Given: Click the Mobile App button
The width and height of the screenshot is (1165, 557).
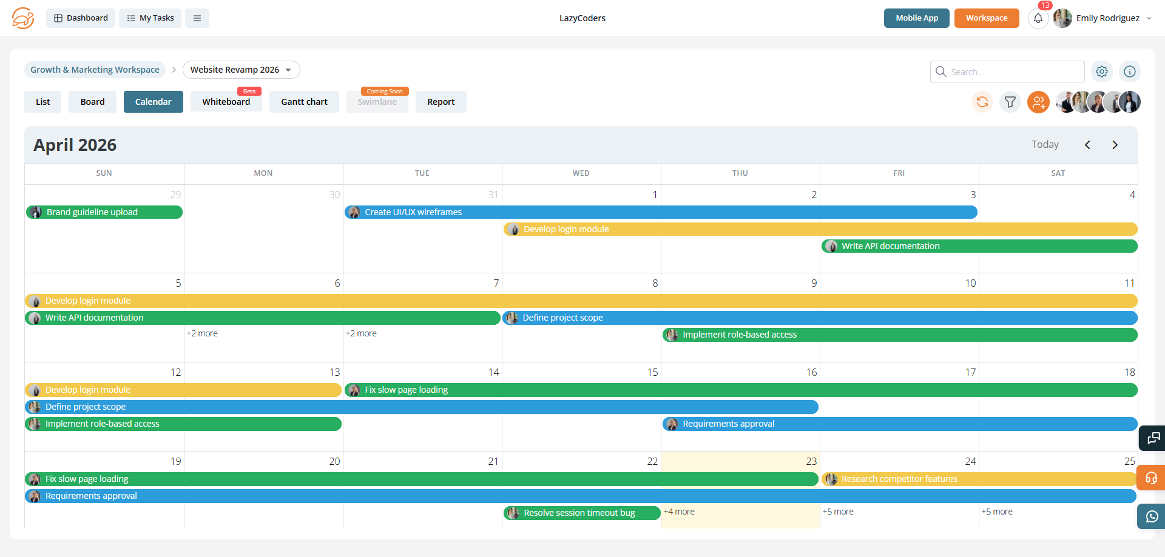Looking at the screenshot, I should (x=916, y=18).
